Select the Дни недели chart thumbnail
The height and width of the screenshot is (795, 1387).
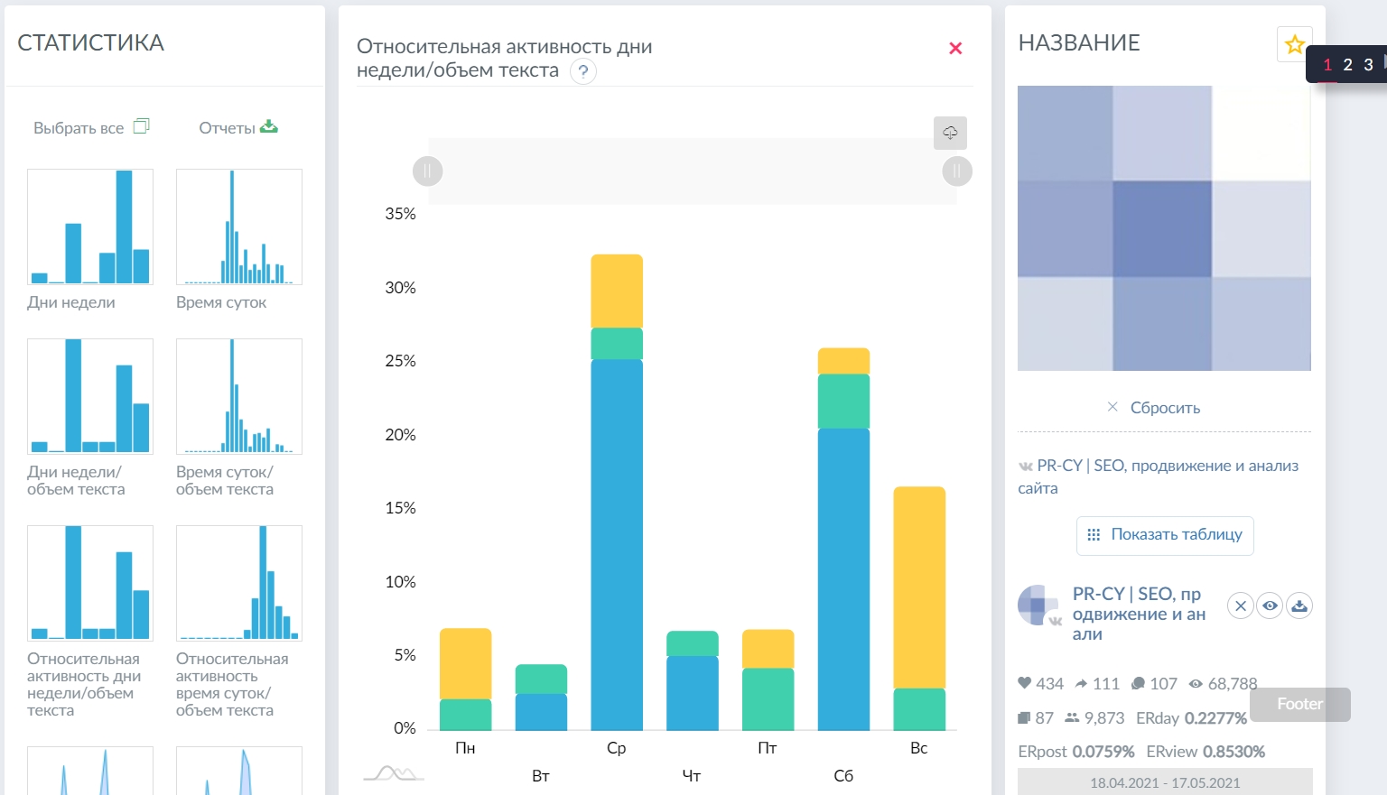[89, 226]
